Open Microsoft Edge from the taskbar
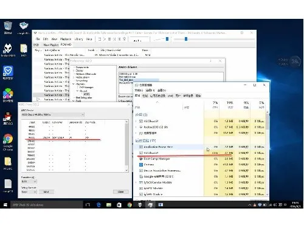Screen dimensions: 304x228 point(98,205)
